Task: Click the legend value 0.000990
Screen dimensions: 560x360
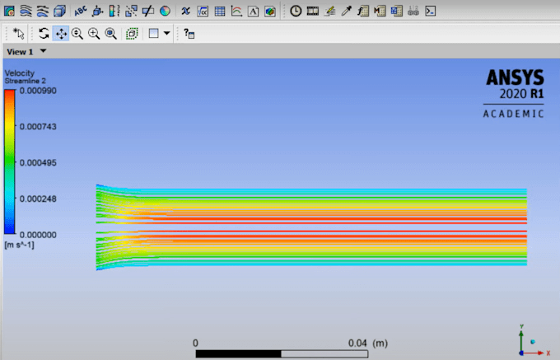Action: click(x=38, y=91)
